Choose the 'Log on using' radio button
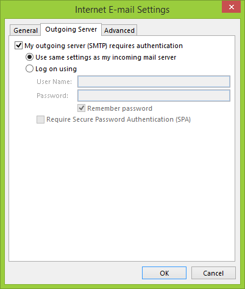This screenshot has height=289, width=245. pos(29,69)
